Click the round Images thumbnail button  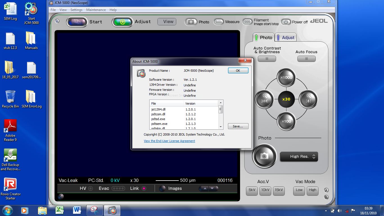[x=162, y=188]
